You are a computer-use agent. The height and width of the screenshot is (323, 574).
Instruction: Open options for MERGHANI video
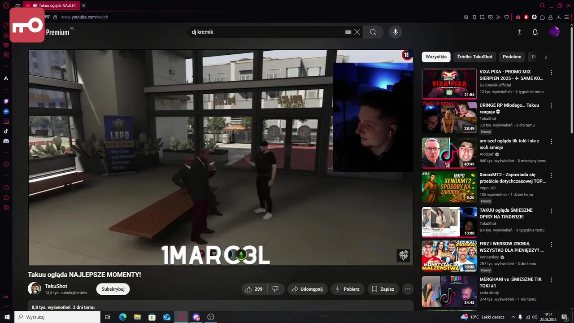tap(551, 280)
